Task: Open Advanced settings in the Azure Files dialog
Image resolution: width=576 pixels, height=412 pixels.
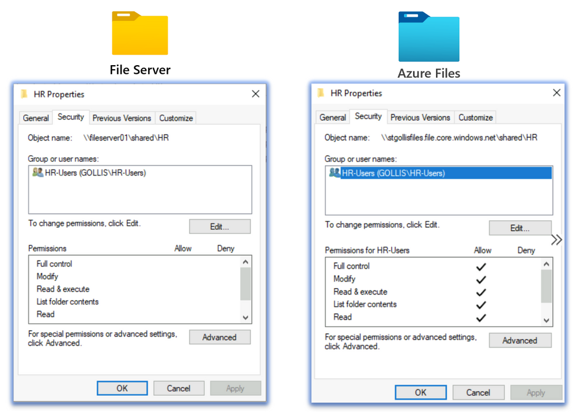Action: point(520,340)
